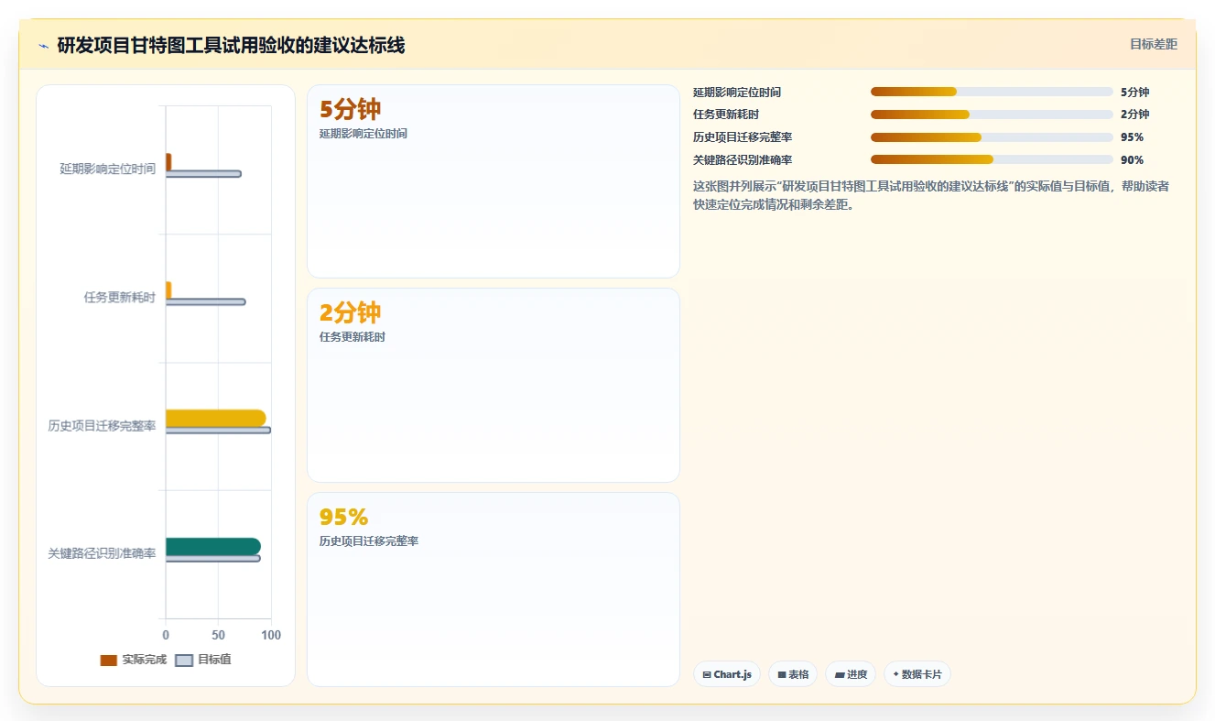Click the gray target bar for 任务更新耗时
The width and height of the screenshot is (1215, 721).
(x=205, y=301)
